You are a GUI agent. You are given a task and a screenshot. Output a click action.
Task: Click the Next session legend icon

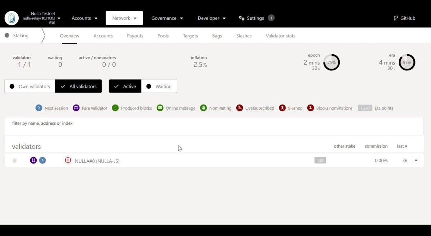39,108
